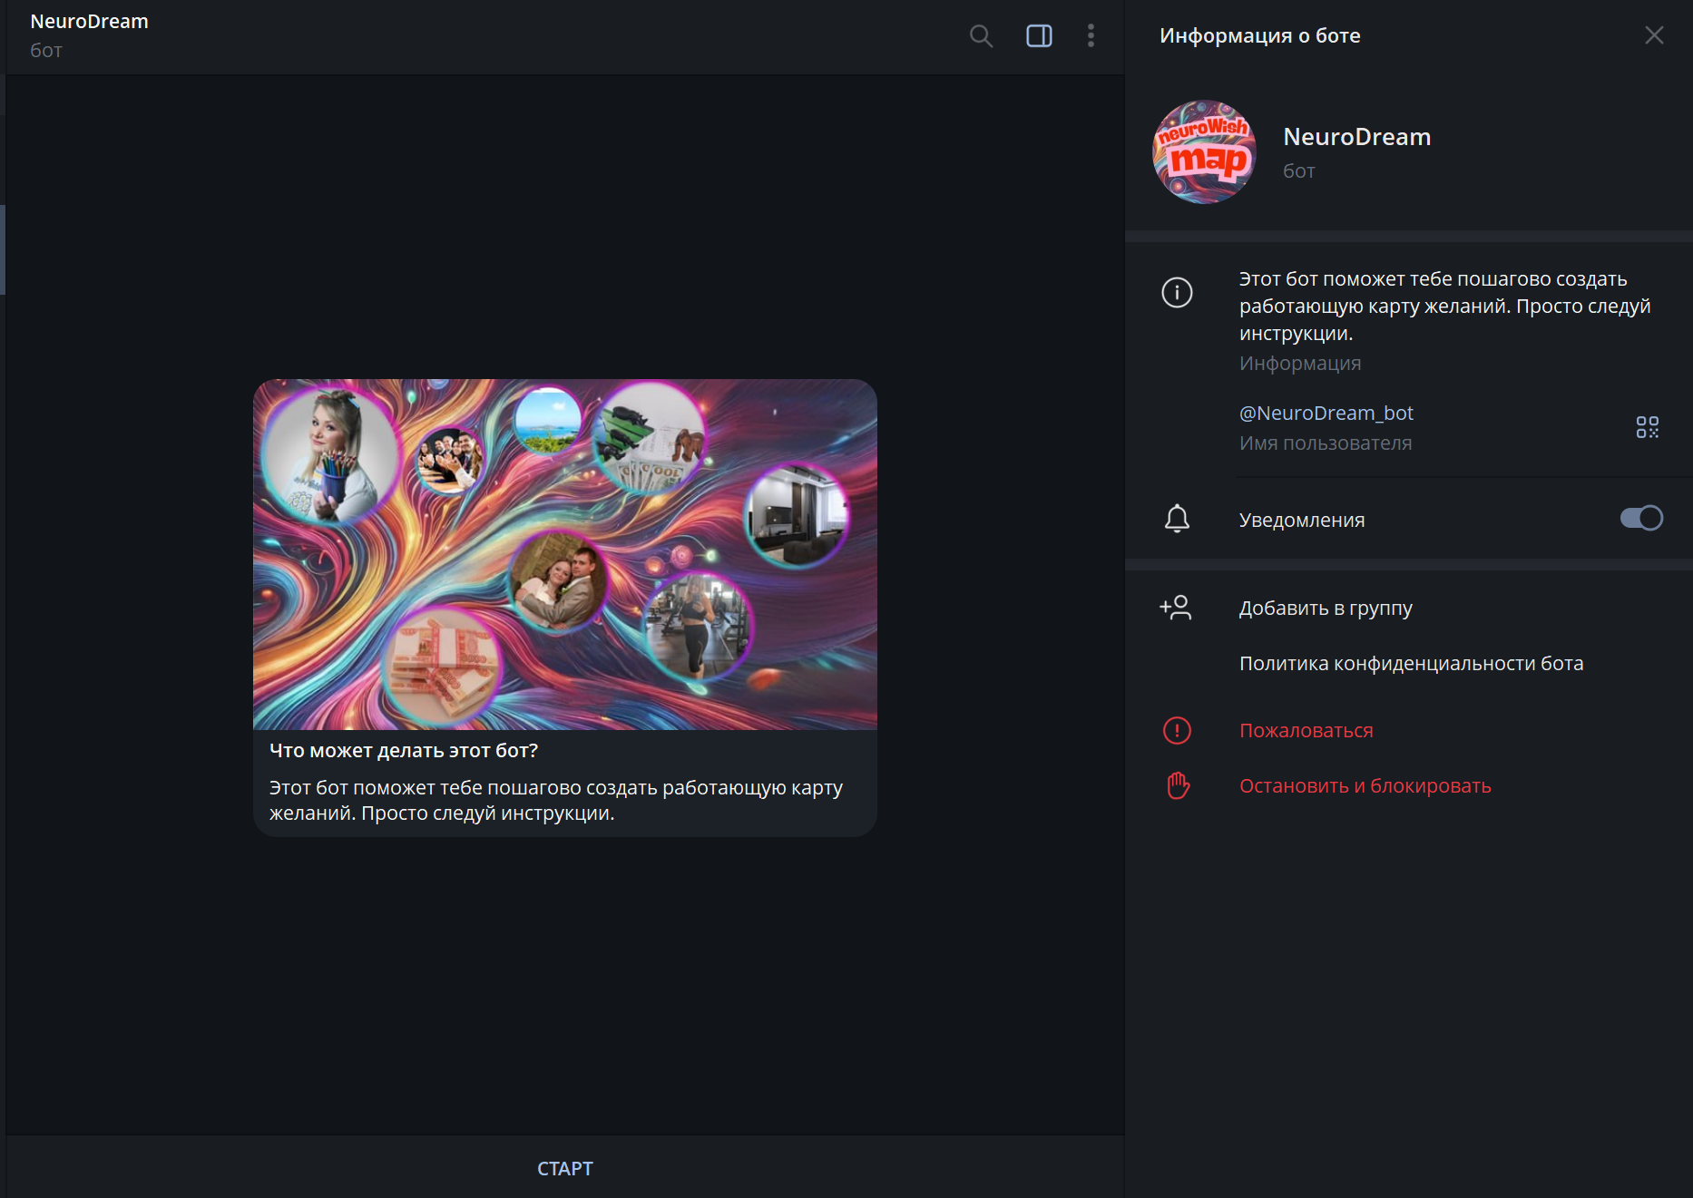Show QR code for @NeuroDream_bot username
Screen dimensions: 1693x1198
[x=1648, y=427]
